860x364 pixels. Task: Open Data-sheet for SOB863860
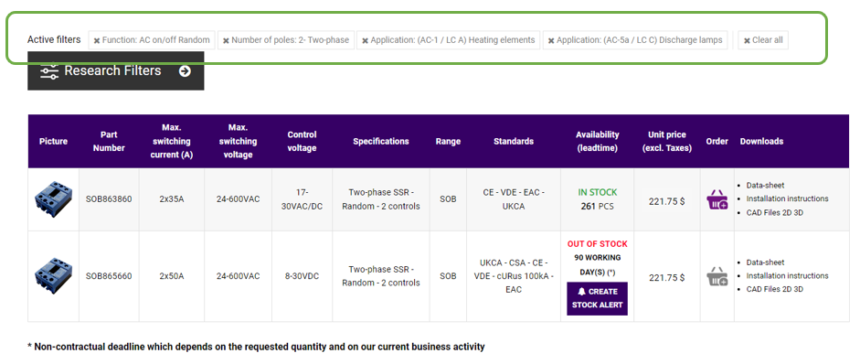click(765, 186)
